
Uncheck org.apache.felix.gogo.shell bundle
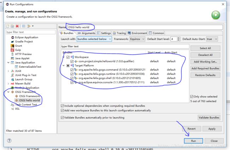[72, 78]
